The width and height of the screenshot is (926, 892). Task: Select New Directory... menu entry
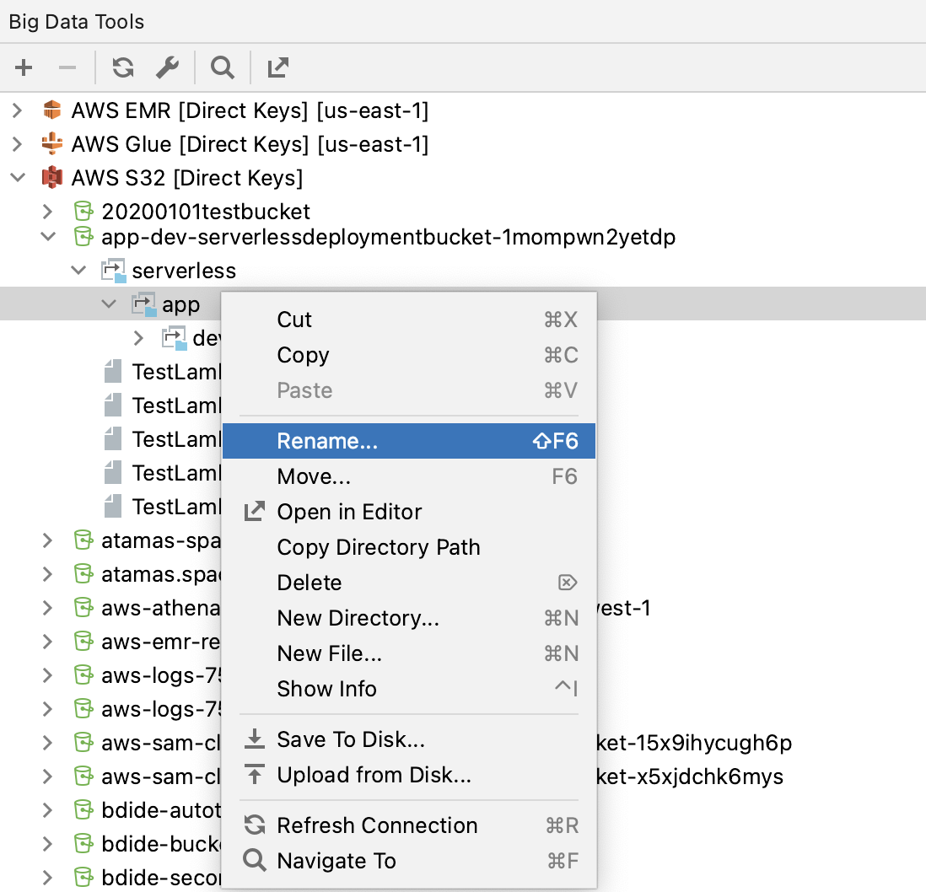(409, 618)
